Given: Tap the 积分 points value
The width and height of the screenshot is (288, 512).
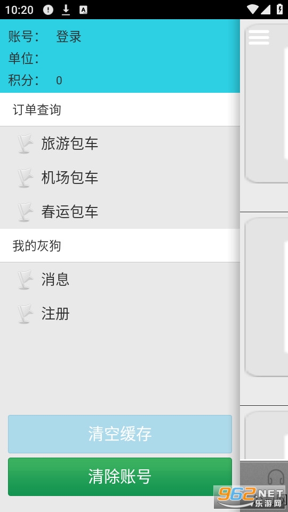Looking at the screenshot, I should [59, 81].
